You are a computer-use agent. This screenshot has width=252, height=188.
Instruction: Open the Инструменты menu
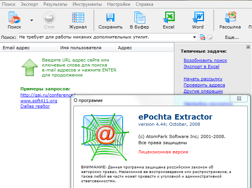87,4
